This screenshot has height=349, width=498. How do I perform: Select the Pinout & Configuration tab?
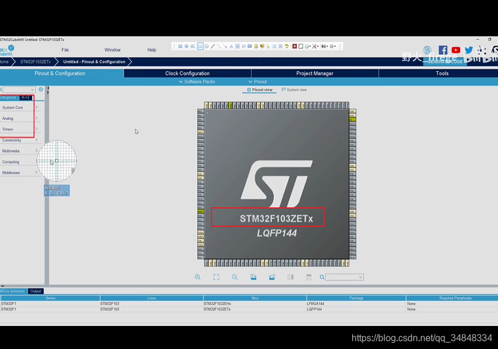click(x=60, y=73)
